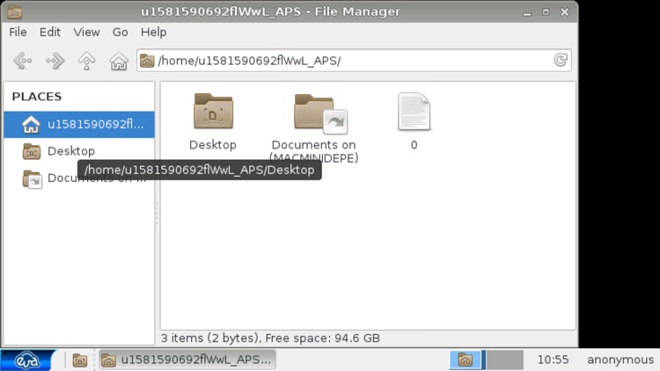Close the File Manager window
The height and width of the screenshot is (371, 660).
point(565,12)
